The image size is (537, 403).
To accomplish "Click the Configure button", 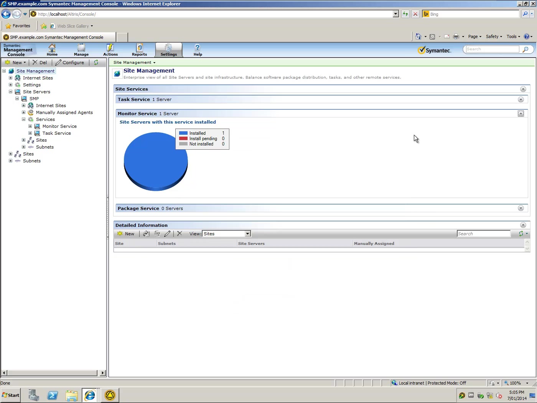I will [x=70, y=62].
